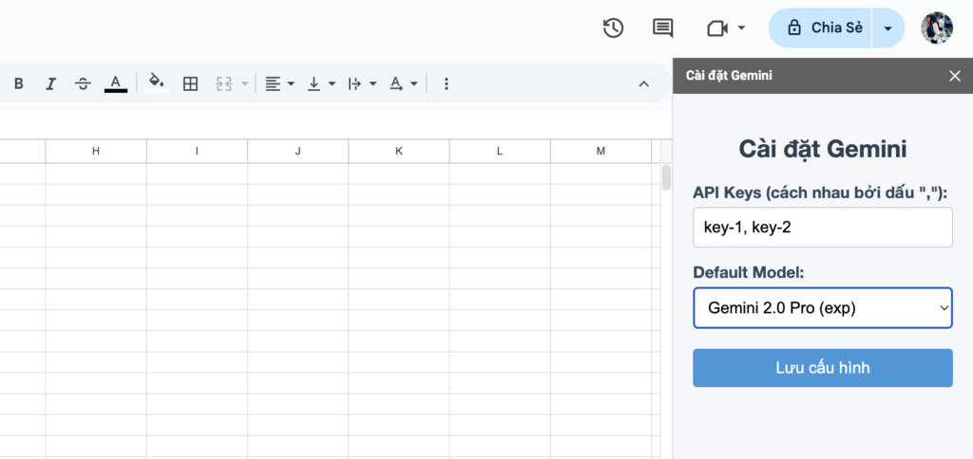Close the Cài đặt Gemini sidebar
This screenshot has width=973, height=459.
(954, 76)
